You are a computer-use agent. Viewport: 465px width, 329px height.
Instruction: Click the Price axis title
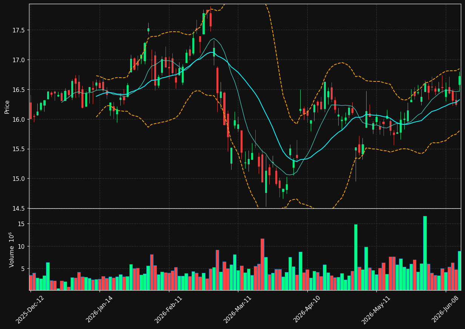point(7,107)
